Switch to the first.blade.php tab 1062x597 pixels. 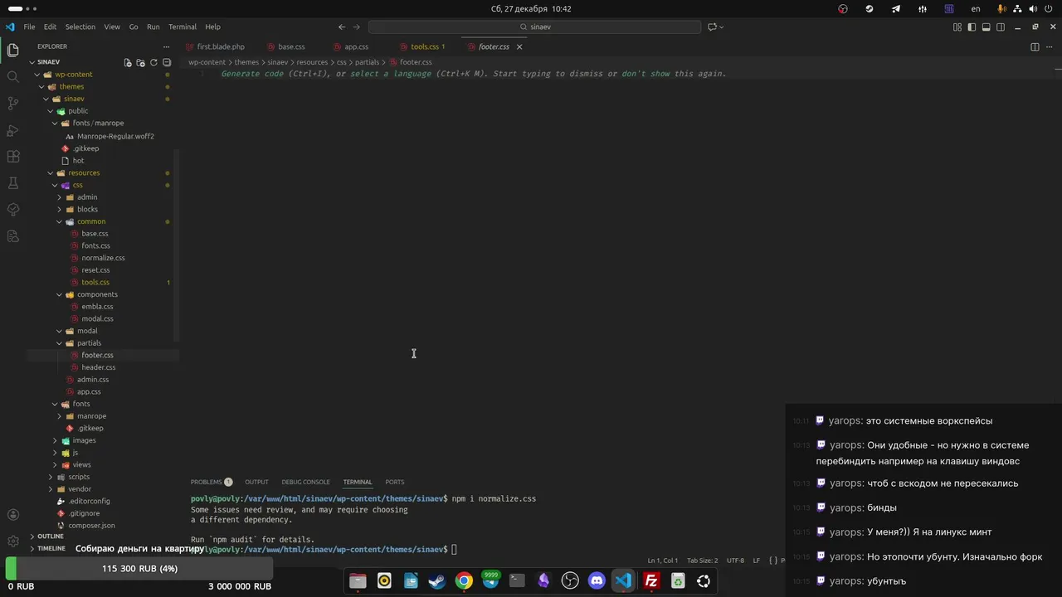coord(220,47)
